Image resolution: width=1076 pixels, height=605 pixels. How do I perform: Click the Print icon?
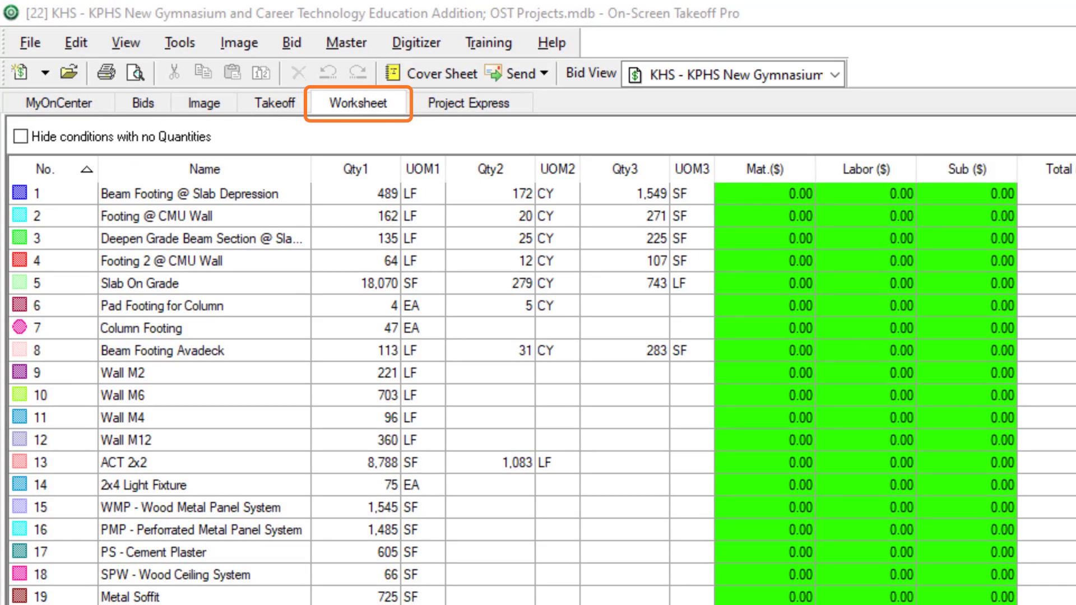[106, 72]
